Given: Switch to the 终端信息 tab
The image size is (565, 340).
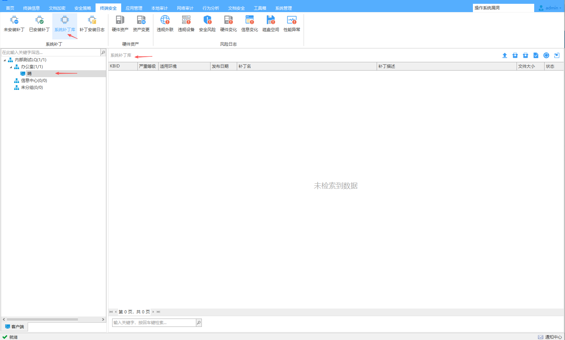Looking at the screenshot, I should (x=31, y=8).
